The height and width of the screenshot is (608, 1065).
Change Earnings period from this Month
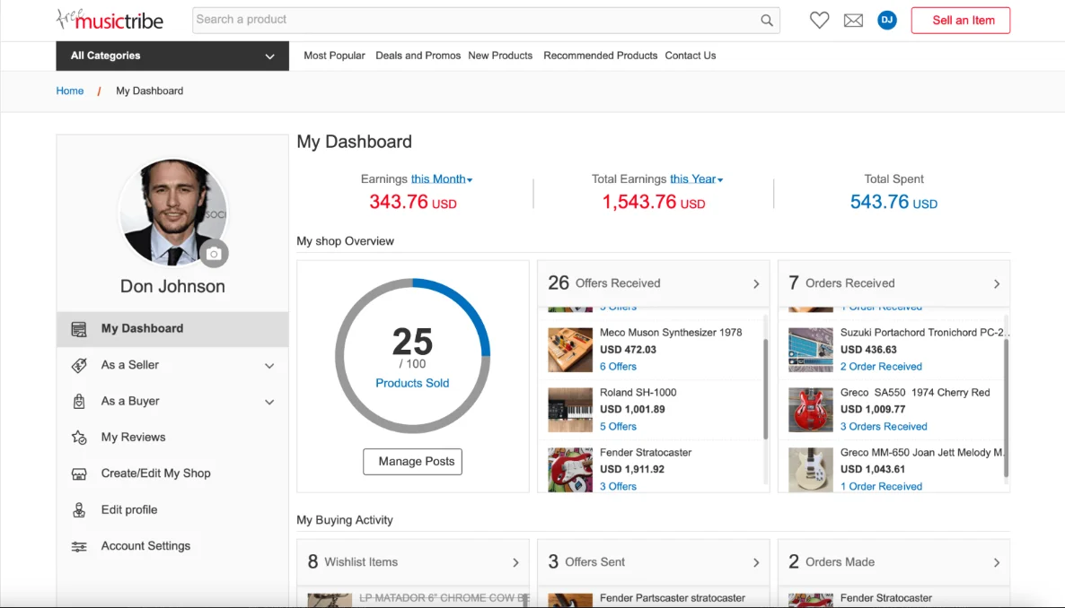coord(442,179)
